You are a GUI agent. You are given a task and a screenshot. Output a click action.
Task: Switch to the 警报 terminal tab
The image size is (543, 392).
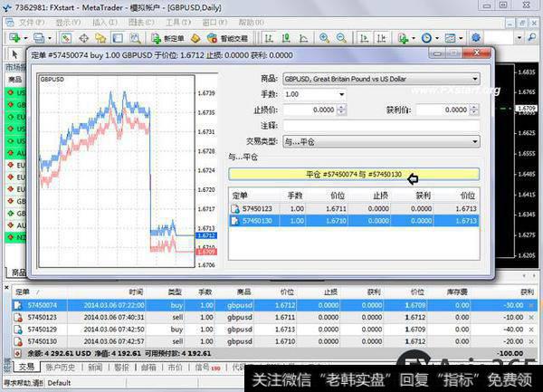point(121,367)
